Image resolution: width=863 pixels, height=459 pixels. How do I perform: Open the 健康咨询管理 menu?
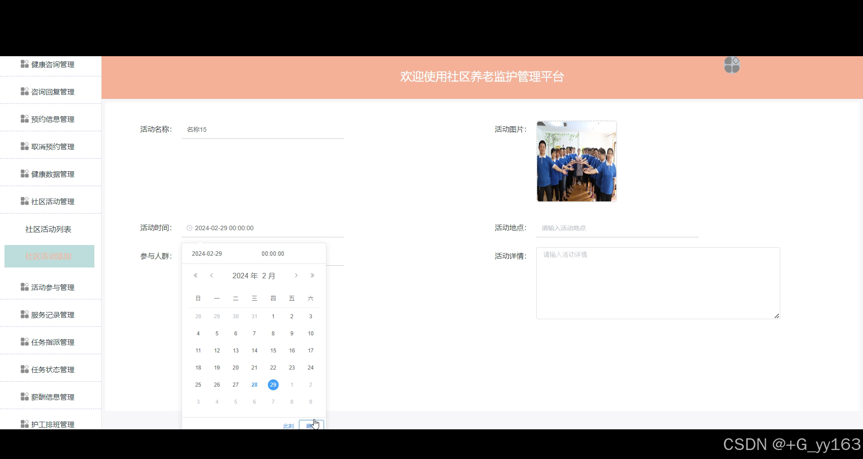(x=50, y=64)
